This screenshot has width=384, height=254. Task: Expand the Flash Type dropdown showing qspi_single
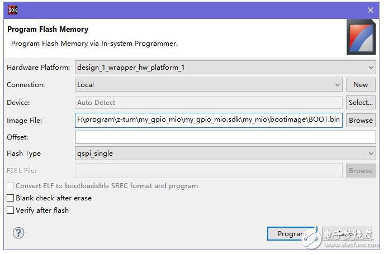pos(225,154)
